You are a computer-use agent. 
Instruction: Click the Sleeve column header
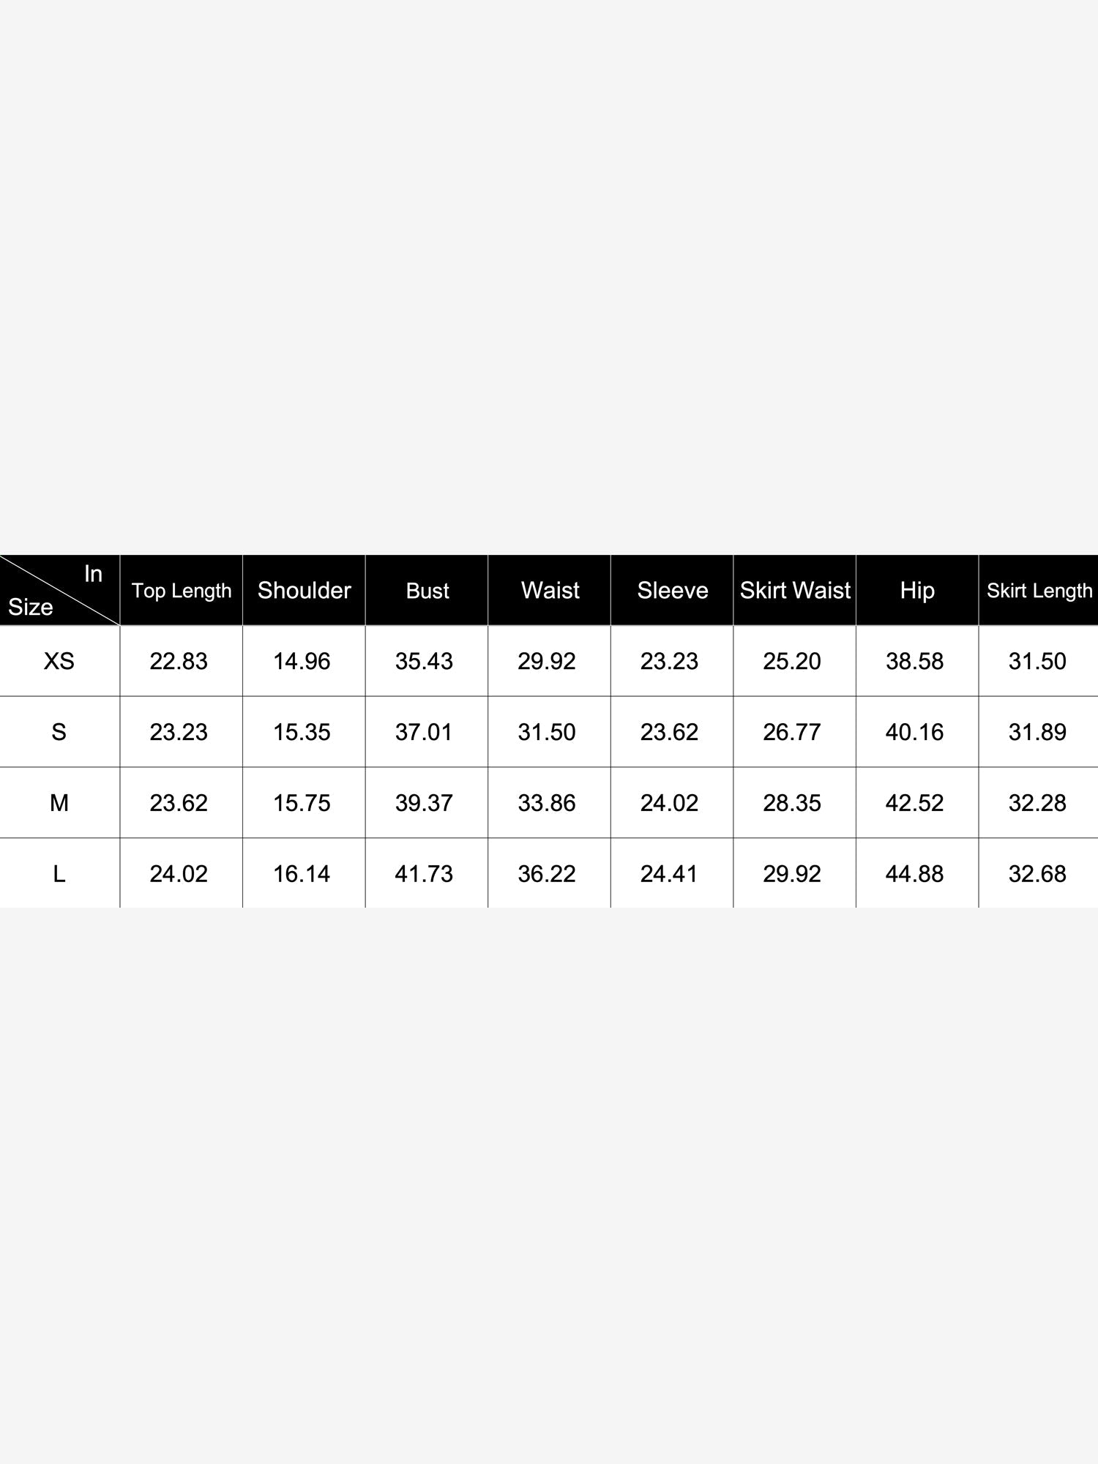coord(672,590)
